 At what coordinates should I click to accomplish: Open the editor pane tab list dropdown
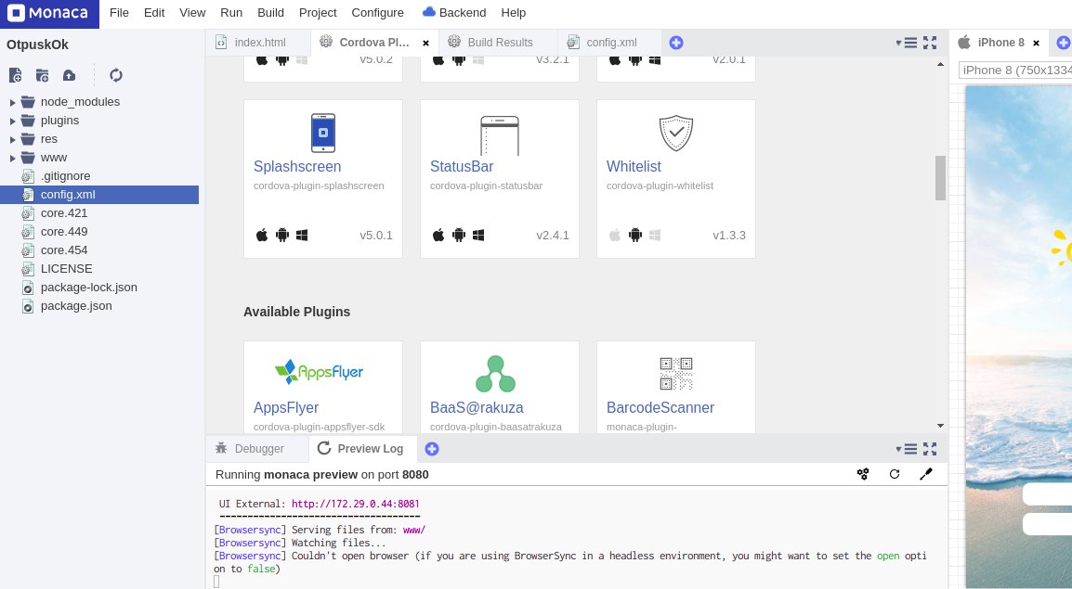(907, 43)
